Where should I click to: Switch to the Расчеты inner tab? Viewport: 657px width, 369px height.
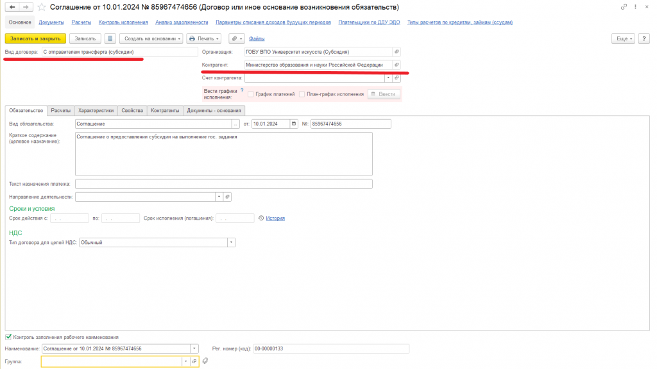61,110
